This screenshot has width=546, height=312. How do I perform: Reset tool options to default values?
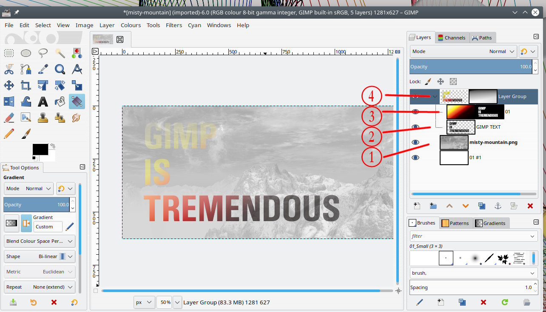[74, 302]
